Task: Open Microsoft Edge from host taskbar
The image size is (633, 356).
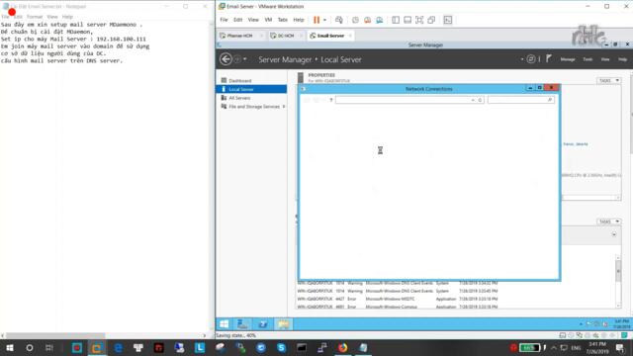Action: tap(118, 347)
